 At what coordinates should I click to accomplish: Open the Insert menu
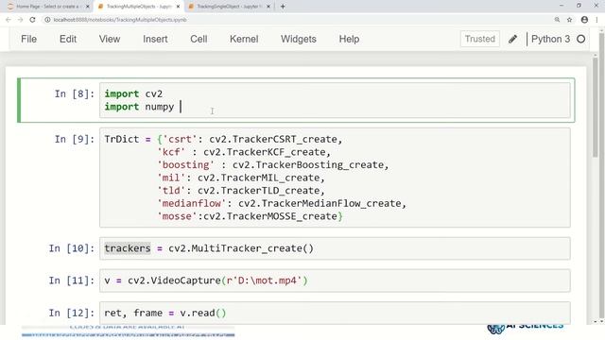click(155, 39)
